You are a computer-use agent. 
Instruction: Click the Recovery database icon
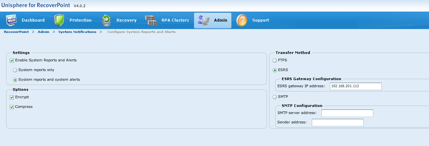106,20
